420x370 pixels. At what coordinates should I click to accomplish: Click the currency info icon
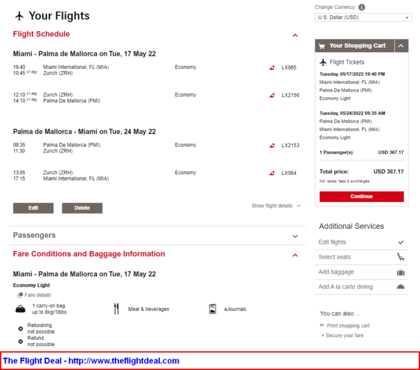coord(362,8)
